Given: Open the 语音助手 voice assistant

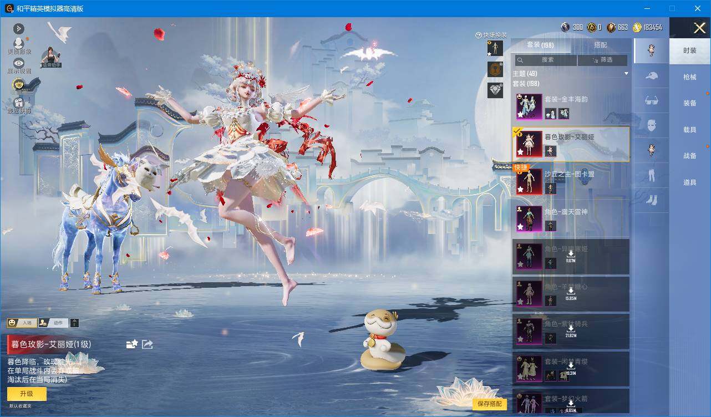Looking at the screenshot, I should 51,57.
